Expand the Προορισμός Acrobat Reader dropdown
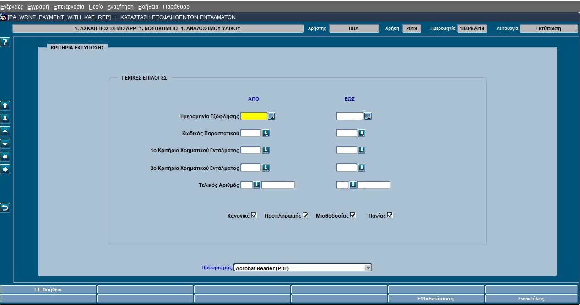Viewport: 580px width, 305px height. 368,268
